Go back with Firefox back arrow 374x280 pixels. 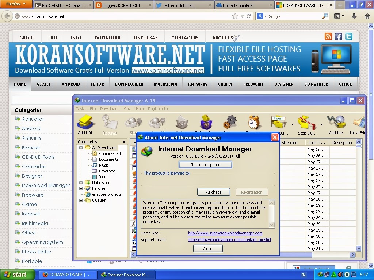7,16
